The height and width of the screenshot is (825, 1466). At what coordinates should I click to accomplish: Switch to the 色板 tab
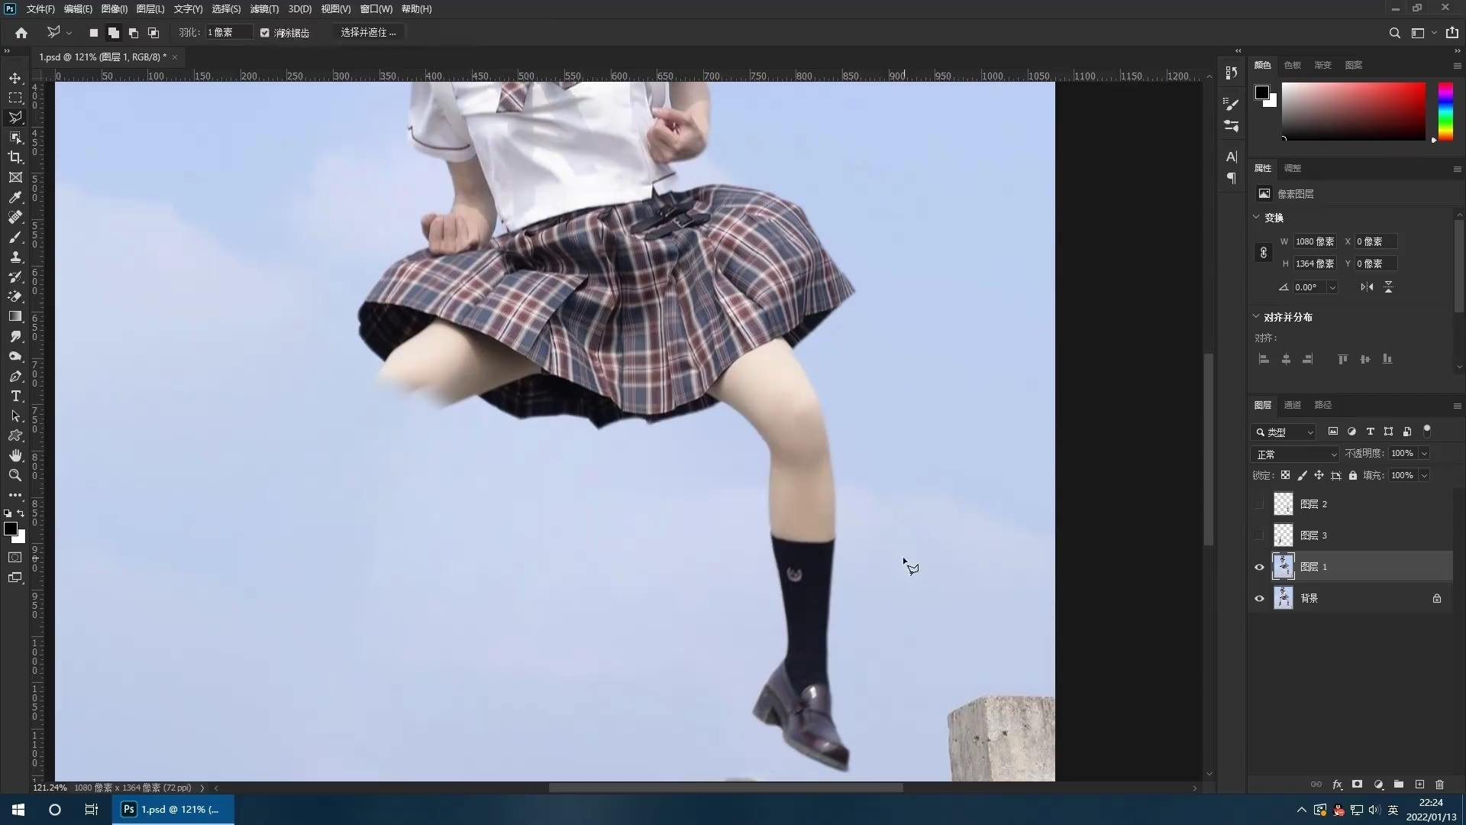1292,65
